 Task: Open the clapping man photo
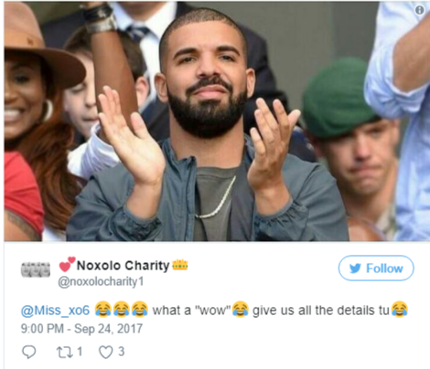coord(217,121)
